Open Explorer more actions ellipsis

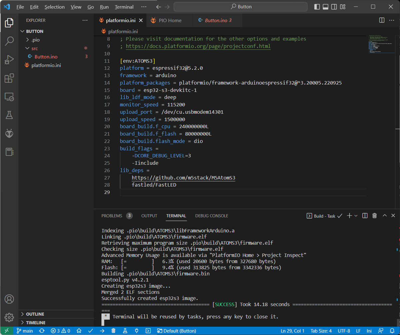coord(85,20)
